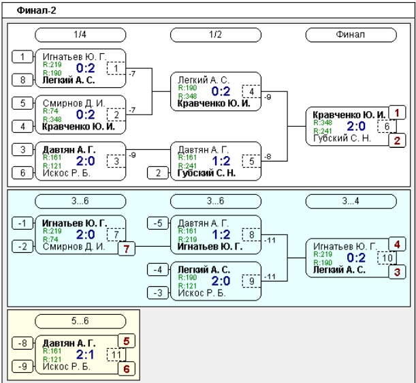The image size is (416, 383).
Task: Click seed box 3 beside Давтян quarterfinal
Action: [x=22, y=150]
